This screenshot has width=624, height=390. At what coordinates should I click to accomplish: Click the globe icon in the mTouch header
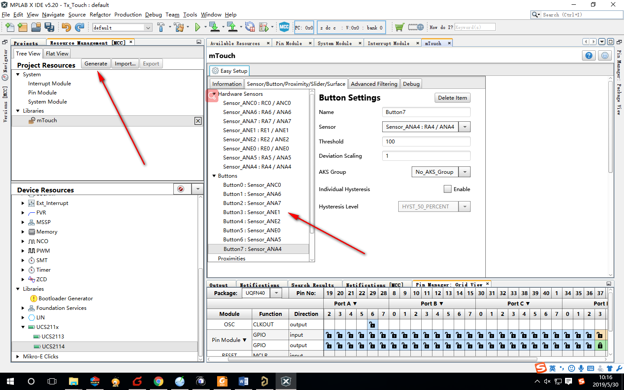coord(605,55)
